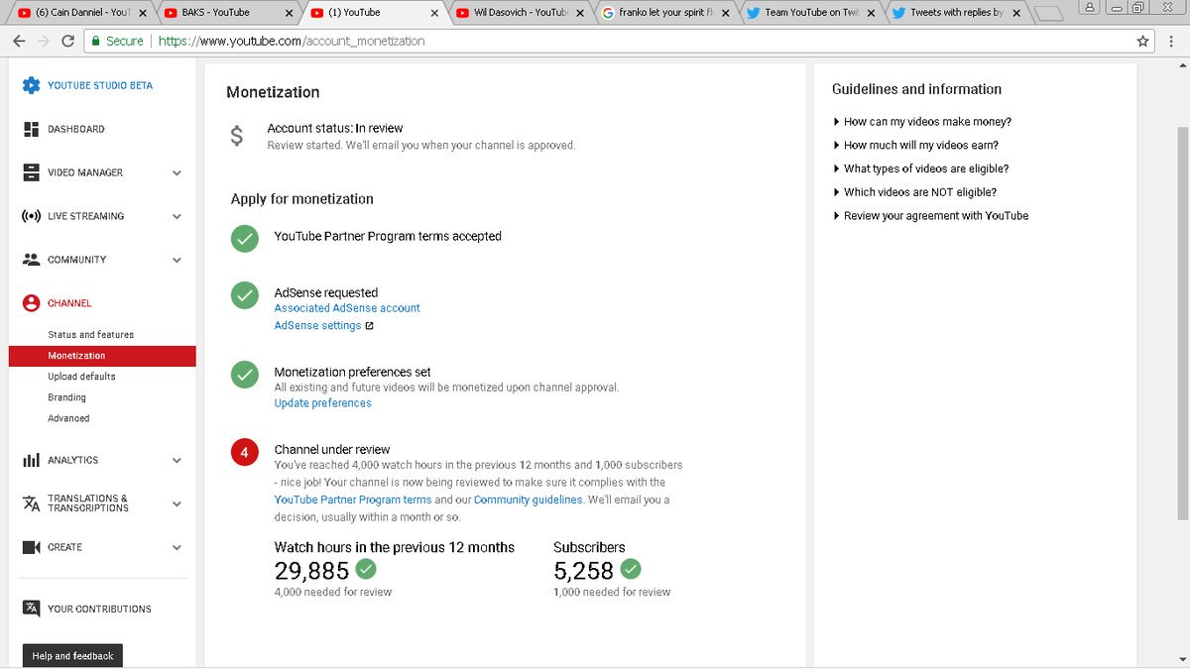Viewport: 1190px width, 669px height.
Task: Click the Help and feedback button
Action: click(x=72, y=656)
